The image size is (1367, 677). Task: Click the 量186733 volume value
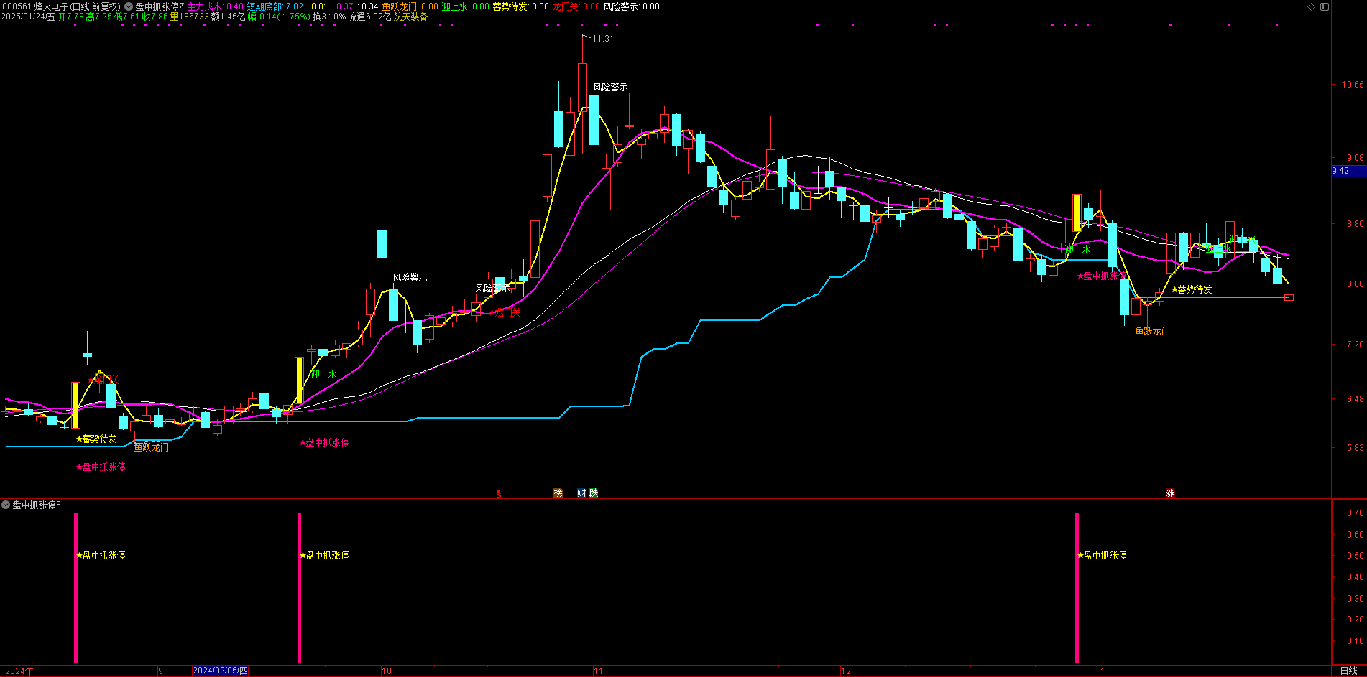click(190, 17)
